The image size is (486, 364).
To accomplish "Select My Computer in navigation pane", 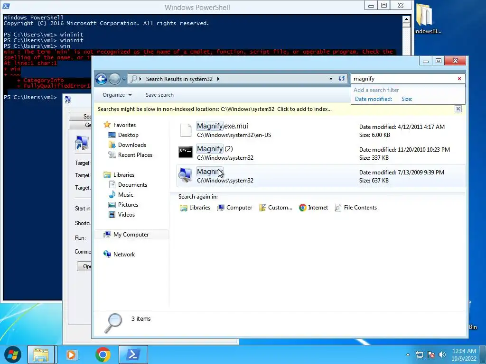I will (131, 235).
